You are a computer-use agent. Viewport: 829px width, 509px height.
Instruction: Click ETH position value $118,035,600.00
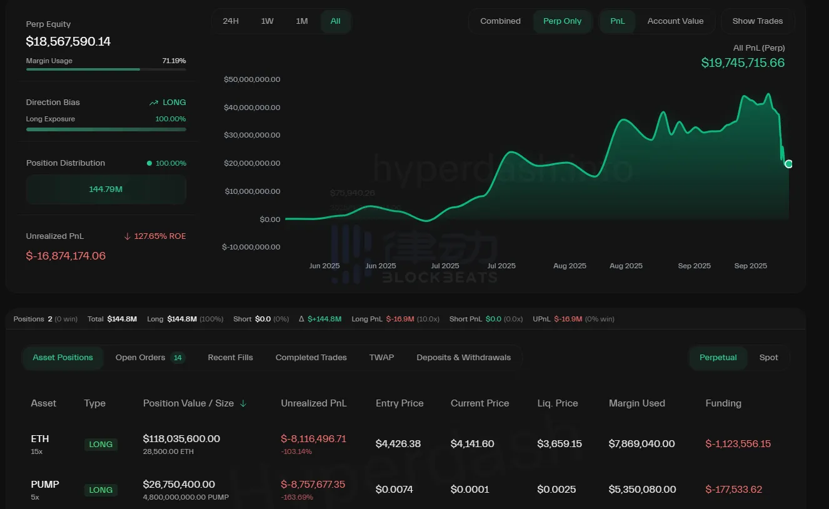click(181, 439)
